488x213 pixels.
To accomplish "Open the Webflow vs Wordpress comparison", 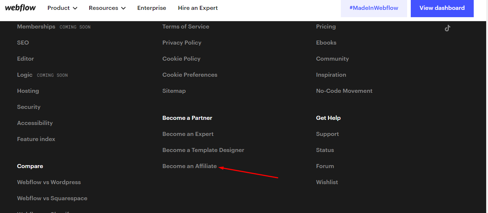I will pos(49,182).
